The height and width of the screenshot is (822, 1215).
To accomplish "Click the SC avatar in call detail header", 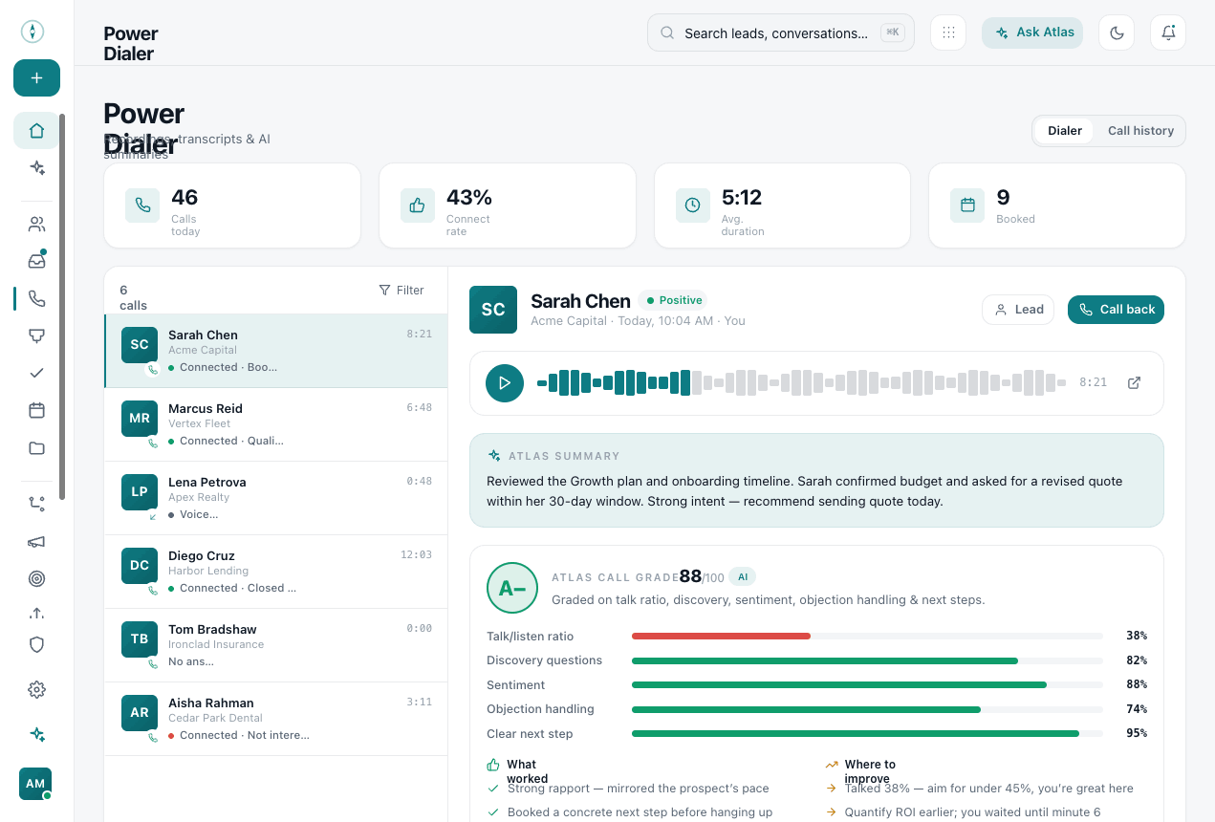I will coord(493,310).
